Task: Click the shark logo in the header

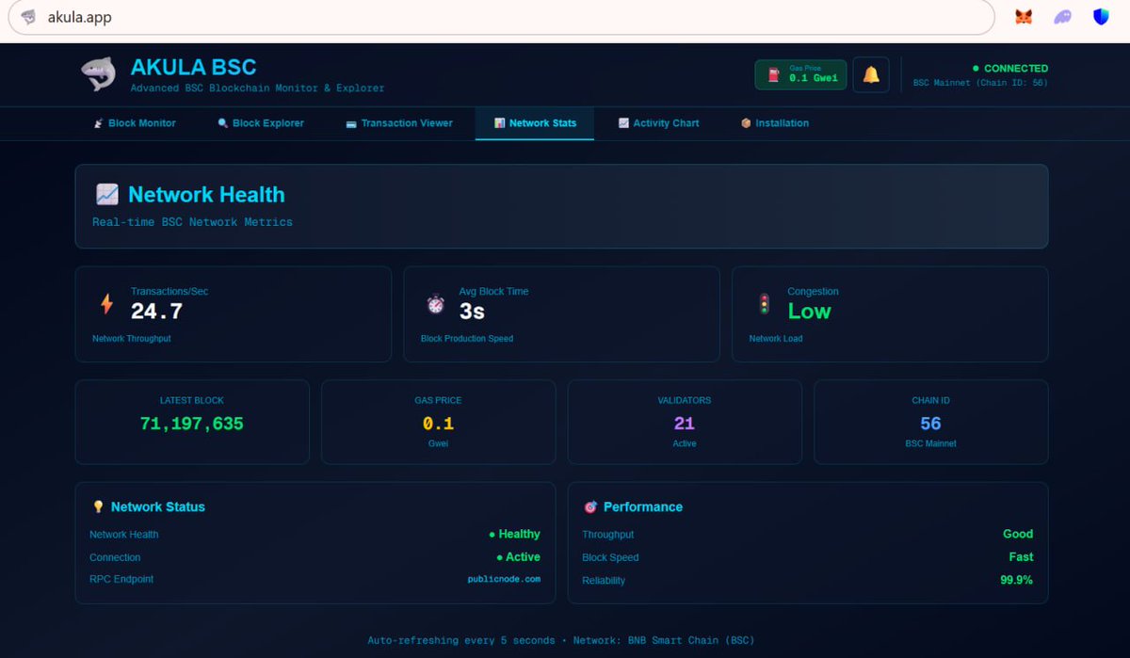Action: tap(98, 74)
